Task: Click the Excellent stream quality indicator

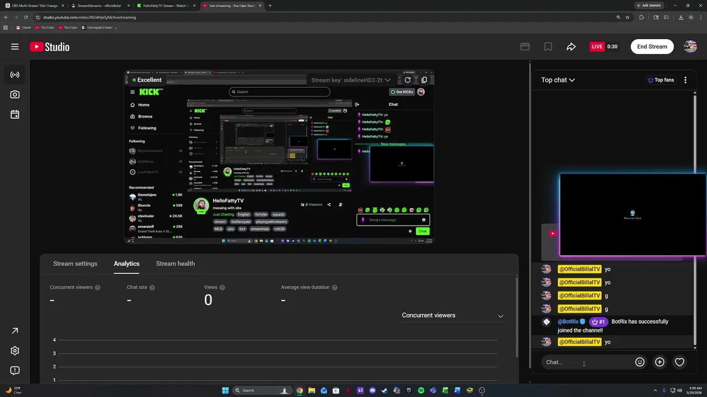Action: 147,80
